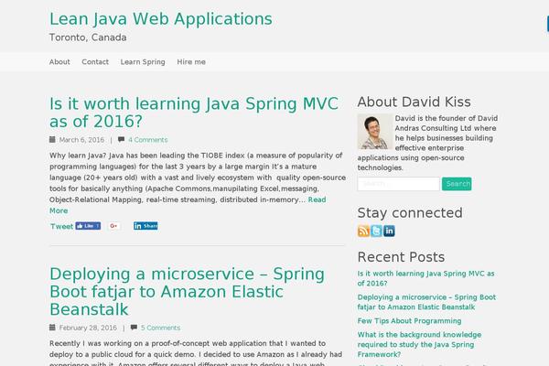Image resolution: width=549 pixels, height=366 pixels.
Task: Open recent post Deploying a microservice Spring Boot fatjar
Action: (x=426, y=302)
